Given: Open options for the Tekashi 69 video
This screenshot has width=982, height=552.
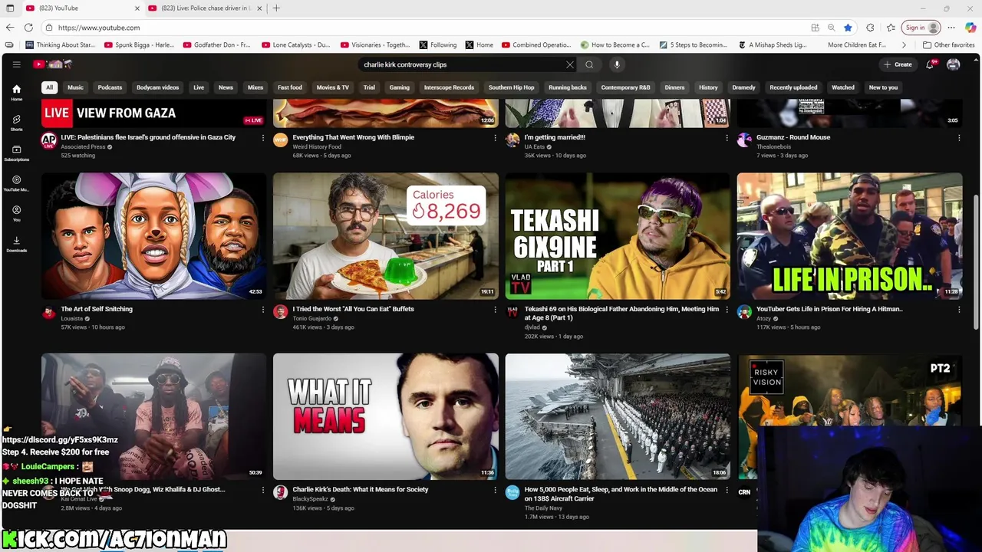Looking at the screenshot, I should tap(727, 310).
